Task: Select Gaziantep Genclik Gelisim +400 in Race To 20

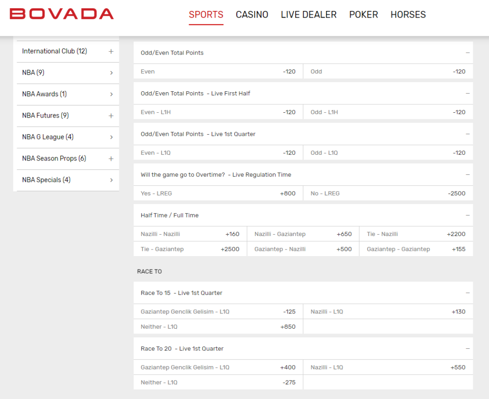Action: [x=218, y=367]
